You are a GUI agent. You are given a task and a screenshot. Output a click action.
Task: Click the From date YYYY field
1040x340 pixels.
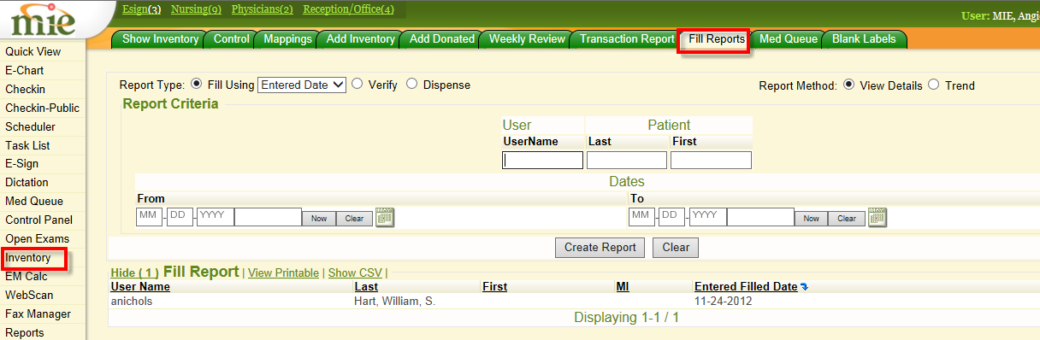click(215, 217)
